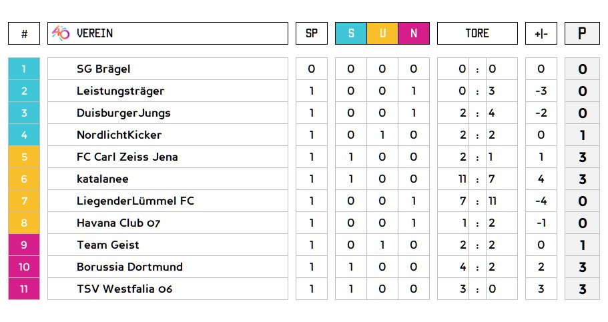Select the Leistungsträger team name
The image size is (608, 322).
pos(120,91)
